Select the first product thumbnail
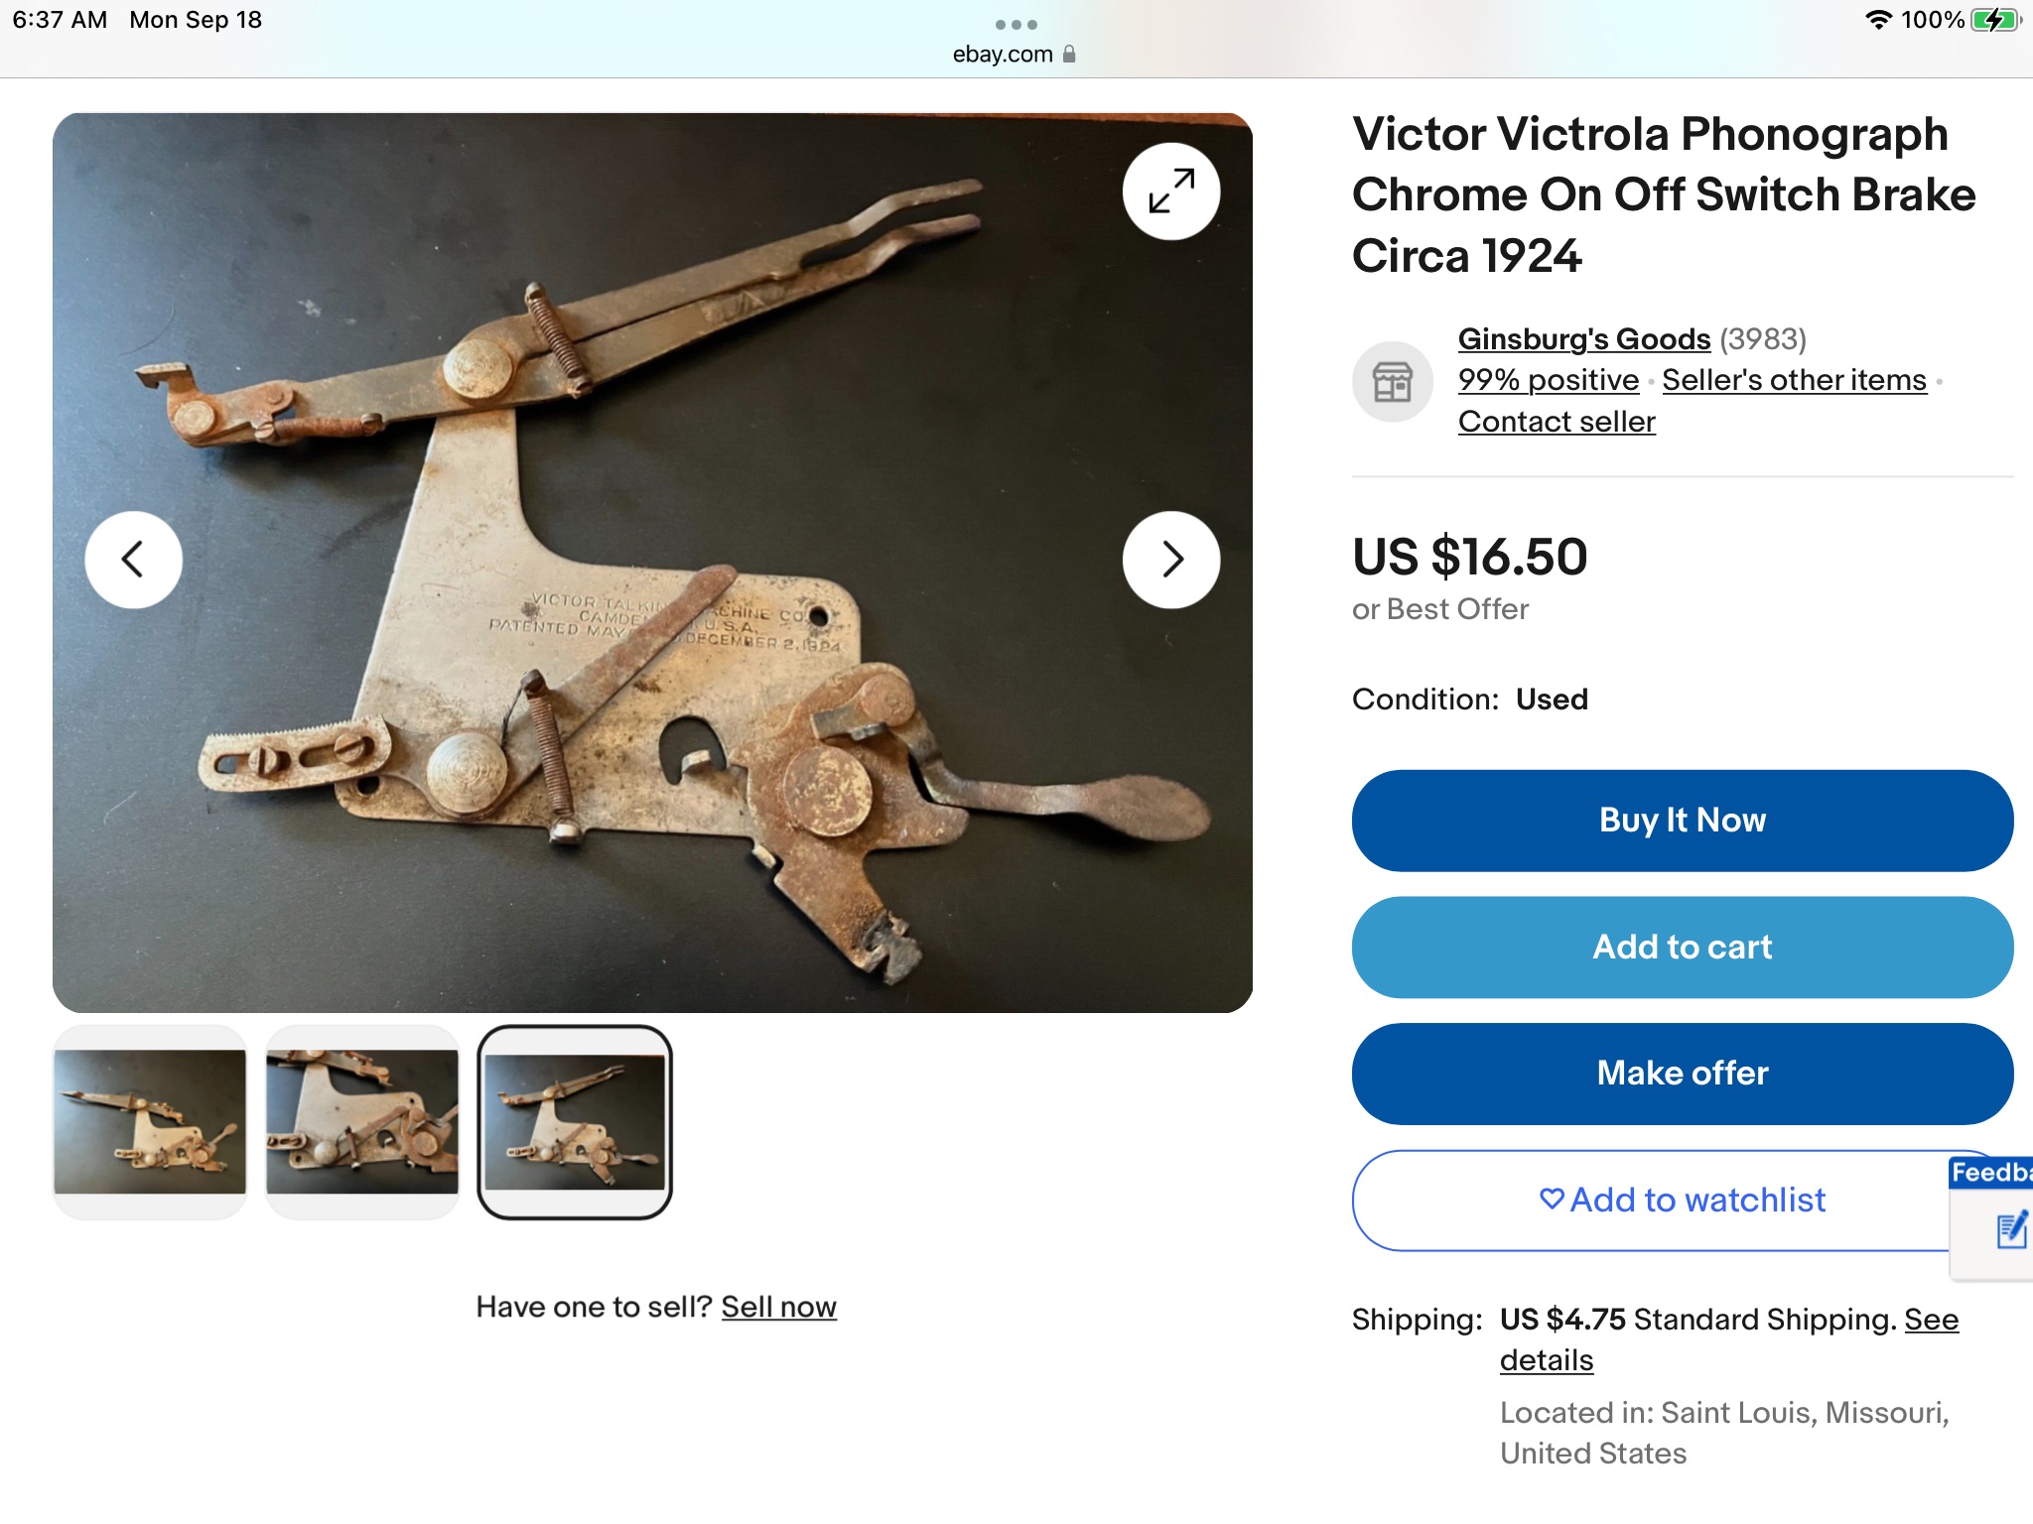Viewport: 2033px width, 1524px height. pyautogui.click(x=150, y=1121)
